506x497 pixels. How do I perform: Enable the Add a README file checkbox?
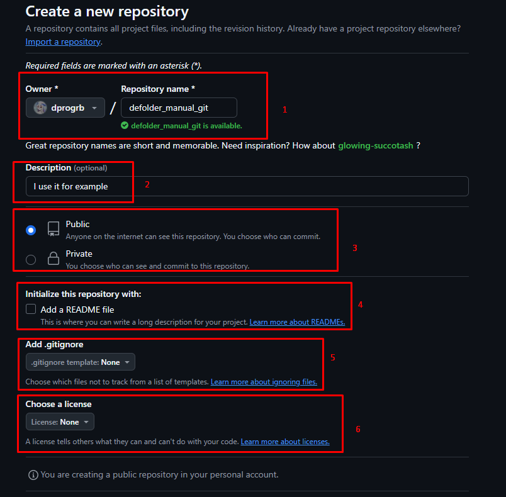point(31,309)
